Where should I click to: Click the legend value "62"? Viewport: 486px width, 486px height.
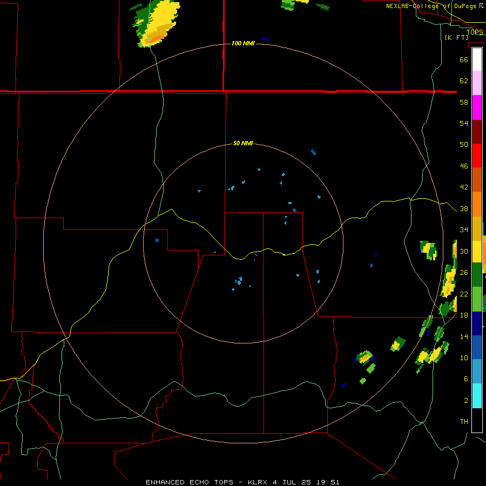click(x=464, y=81)
